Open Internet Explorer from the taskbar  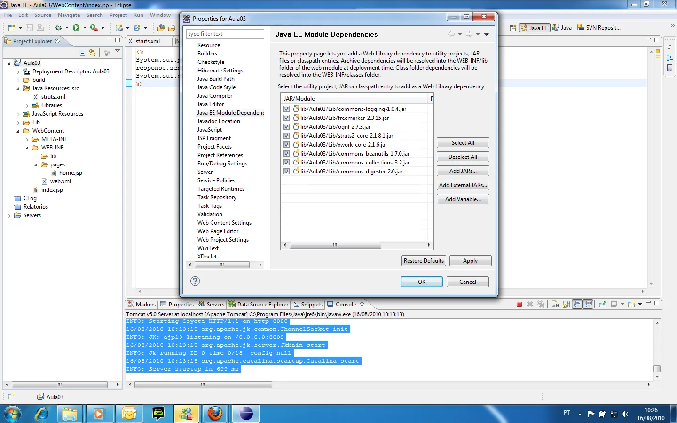(x=42, y=414)
